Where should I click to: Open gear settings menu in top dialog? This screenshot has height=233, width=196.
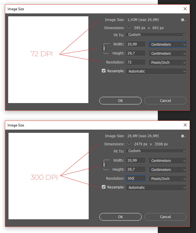(x=183, y=20)
